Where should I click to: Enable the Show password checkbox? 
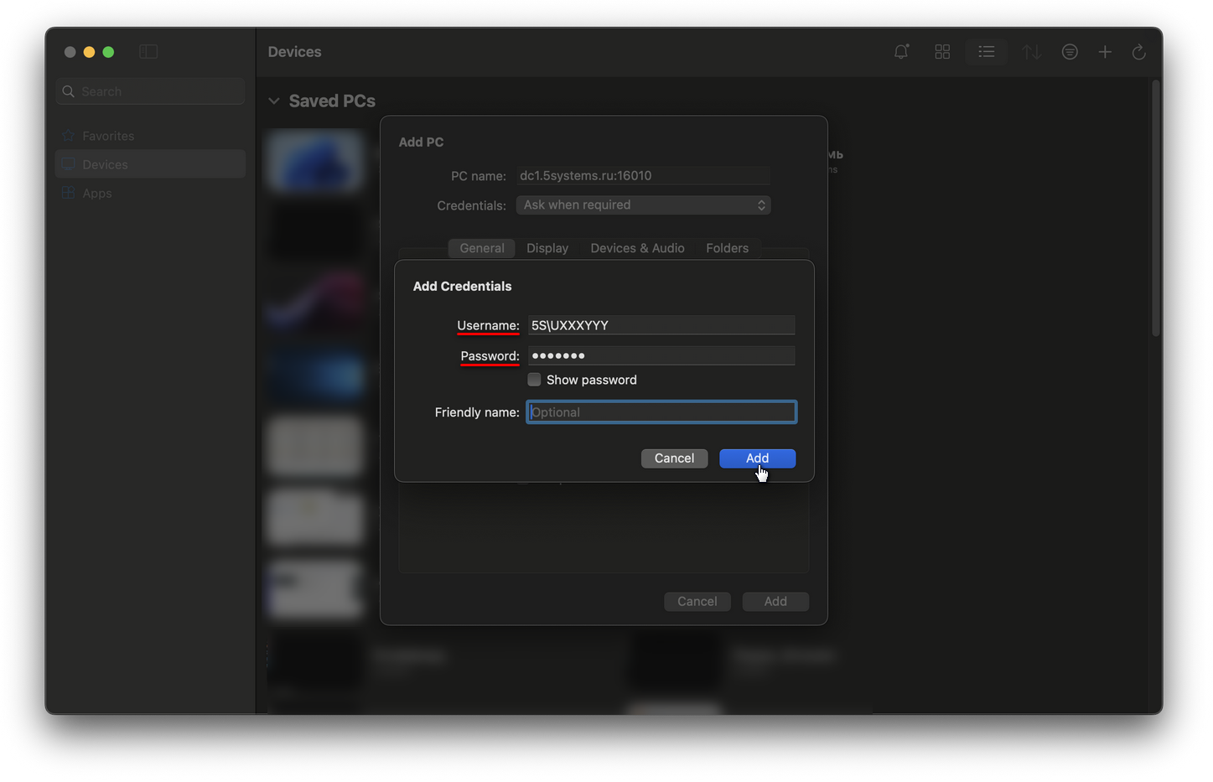[534, 380]
